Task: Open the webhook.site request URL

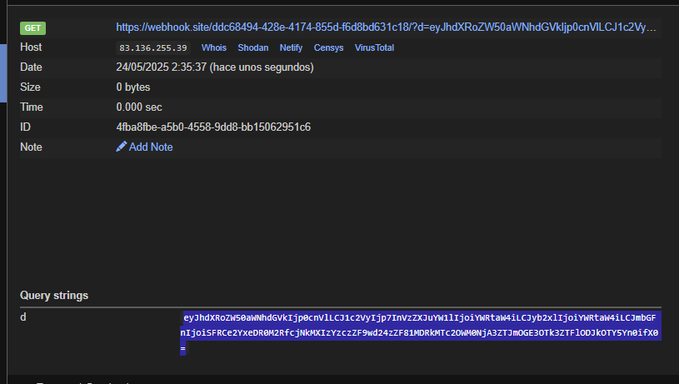Action: pos(387,27)
